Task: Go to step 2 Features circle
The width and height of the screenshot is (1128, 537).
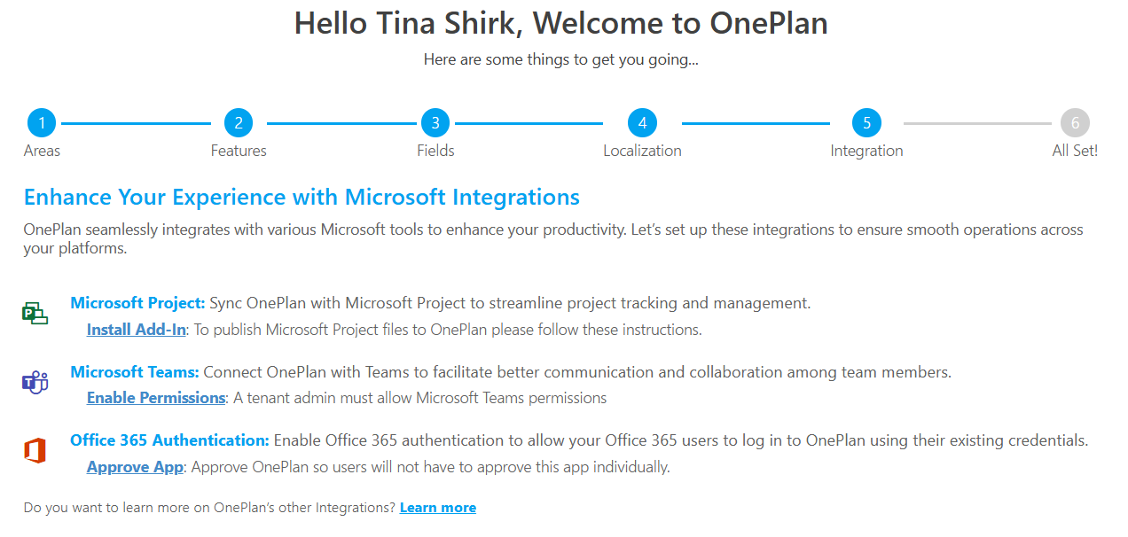Action: click(x=239, y=123)
